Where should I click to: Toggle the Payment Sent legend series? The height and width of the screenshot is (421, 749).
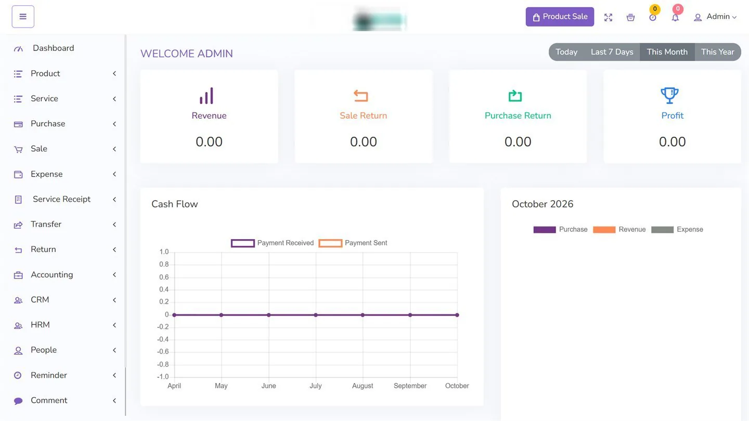click(x=353, y=243)
